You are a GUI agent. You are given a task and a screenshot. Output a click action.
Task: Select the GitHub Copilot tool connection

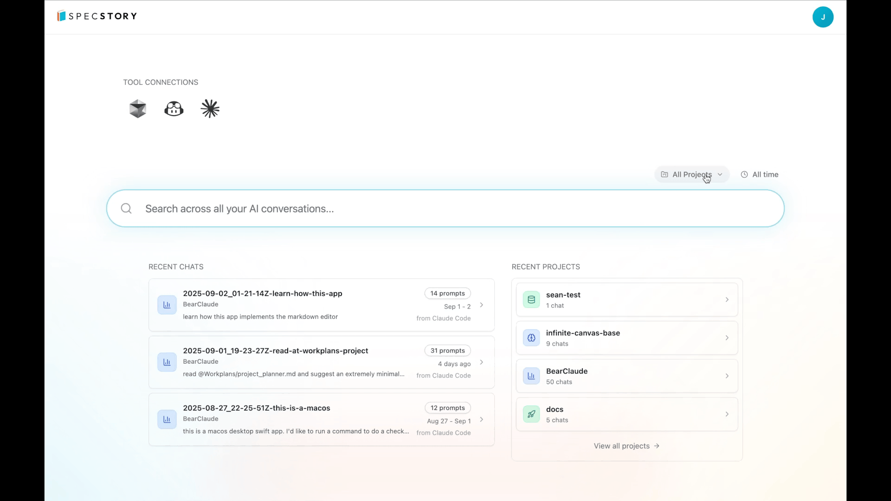174,109
